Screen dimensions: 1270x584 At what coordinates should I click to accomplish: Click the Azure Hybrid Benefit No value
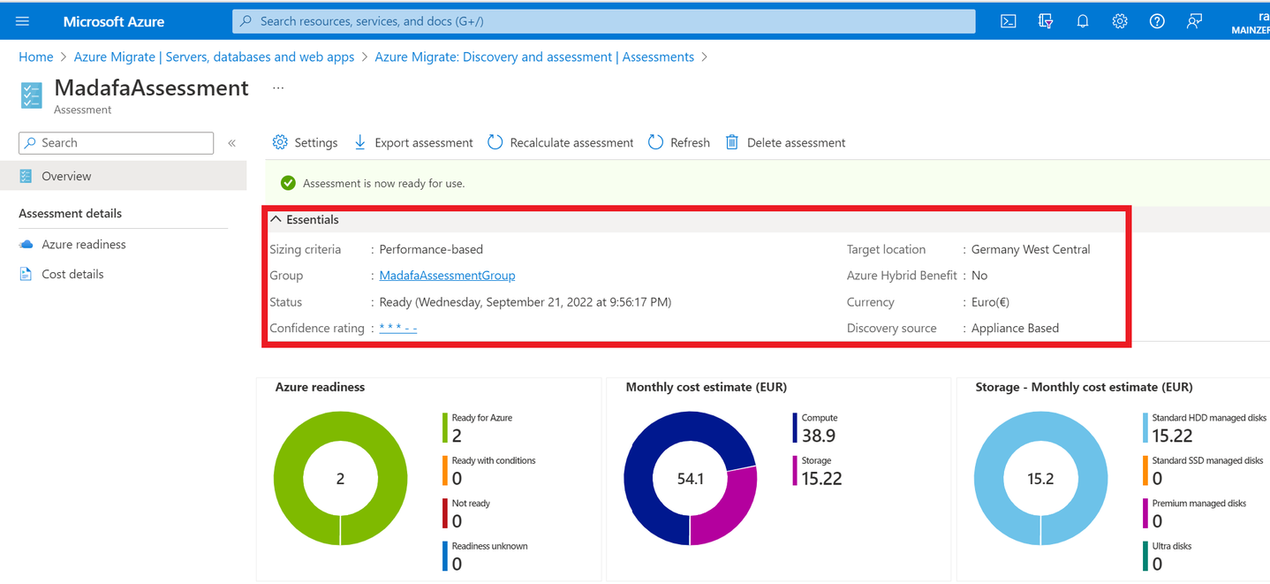pos(979,276)
